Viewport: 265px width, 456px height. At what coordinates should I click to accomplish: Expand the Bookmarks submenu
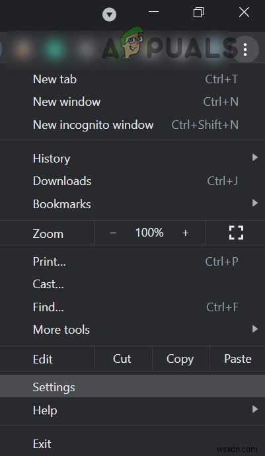(x=132, y=204)
